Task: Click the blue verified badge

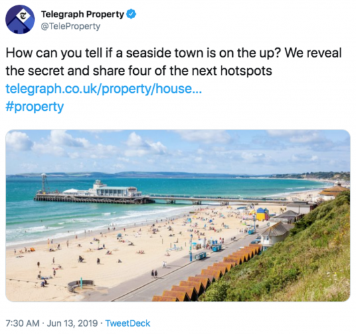Action: click(x=131, y=14)
